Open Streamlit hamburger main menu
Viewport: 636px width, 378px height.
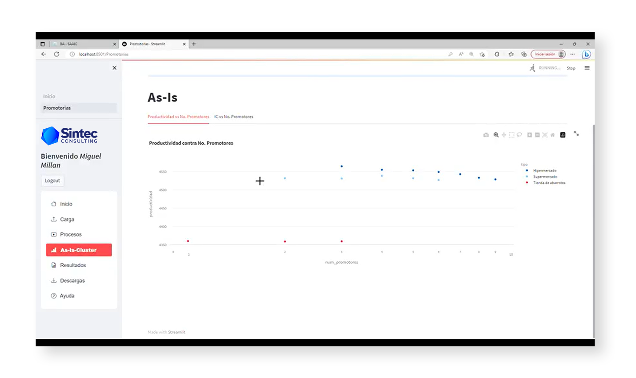(587, 68)
